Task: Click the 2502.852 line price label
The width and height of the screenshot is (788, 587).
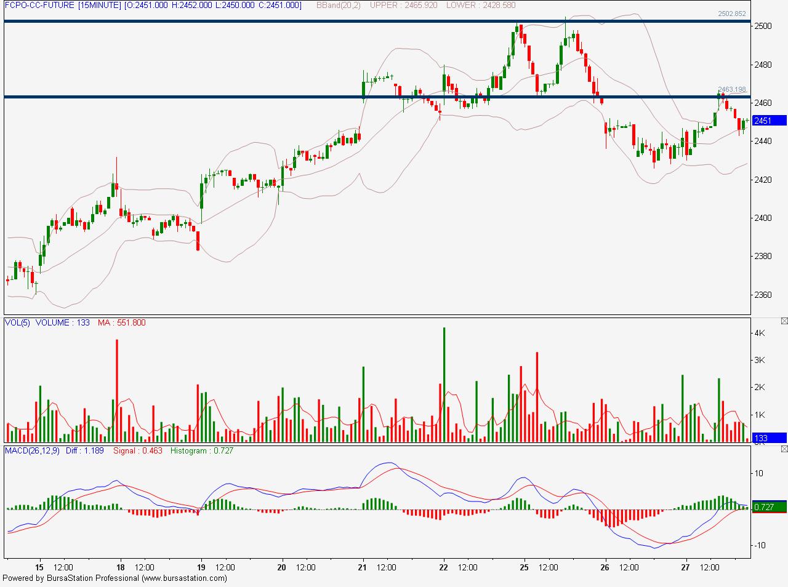Action: [731, 14]
